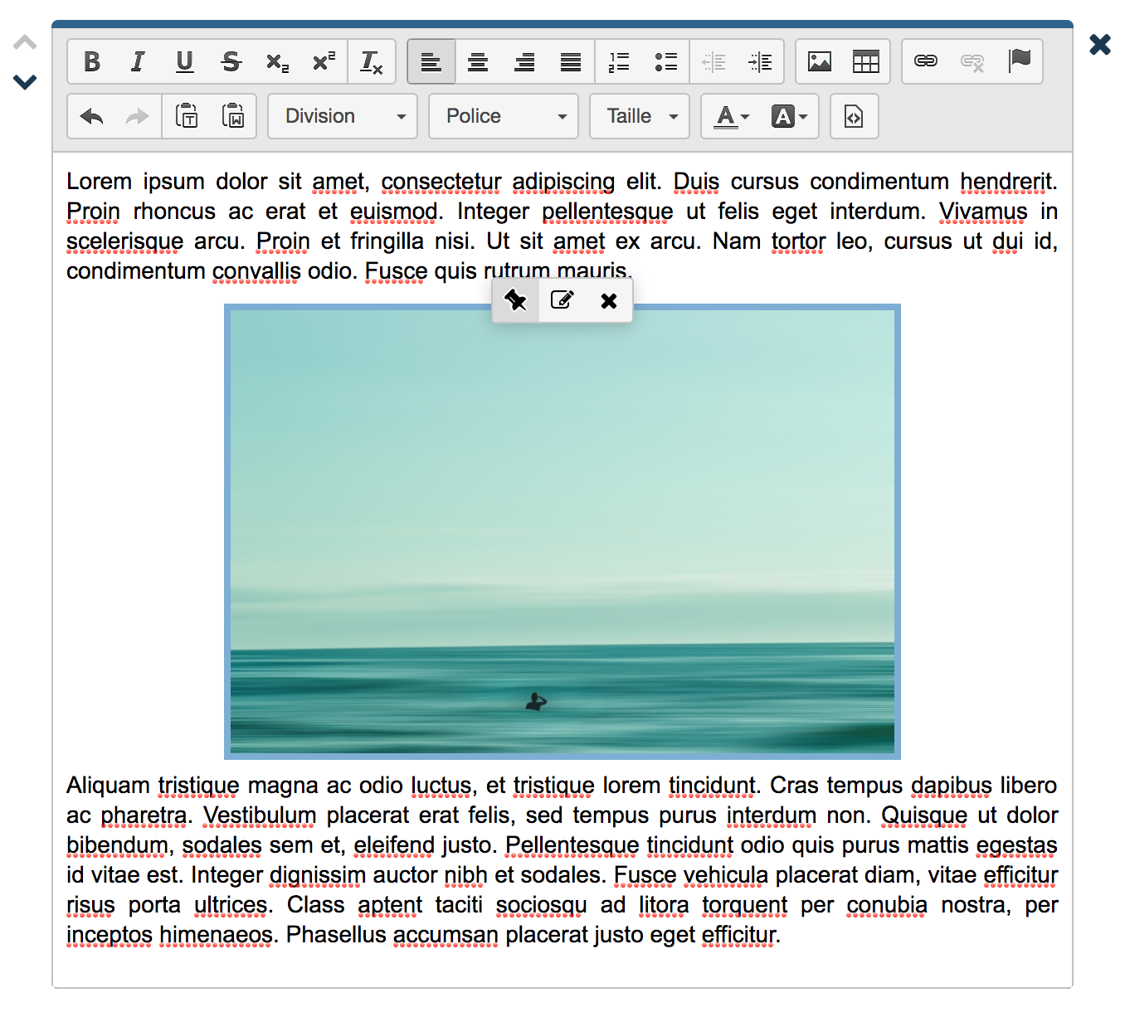1125x1022 pixels.
Task: Undo the last action
Action: click(x=91, y=116)
